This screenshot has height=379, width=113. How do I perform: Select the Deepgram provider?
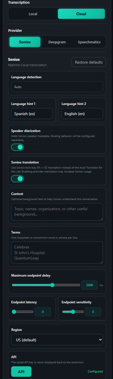tap(57, 42)
